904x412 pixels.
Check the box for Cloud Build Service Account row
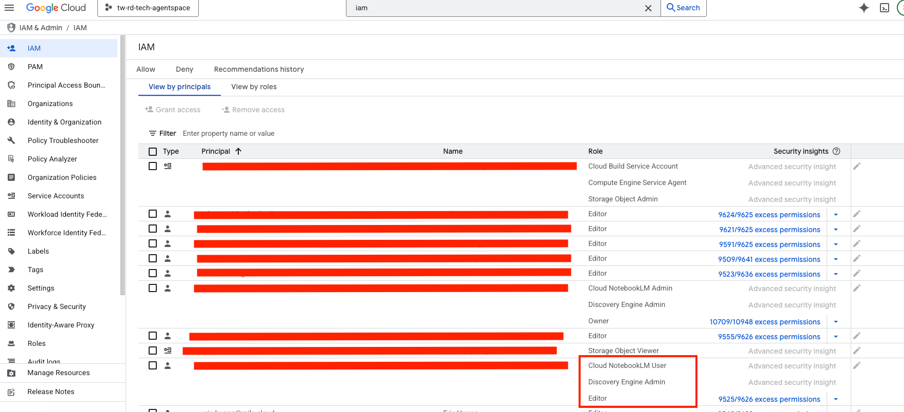click(x=153, y=166)
